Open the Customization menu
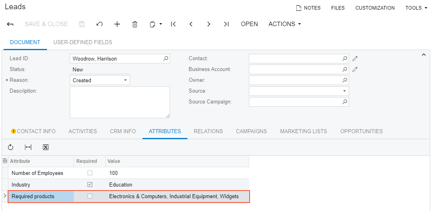 [375, 8]
